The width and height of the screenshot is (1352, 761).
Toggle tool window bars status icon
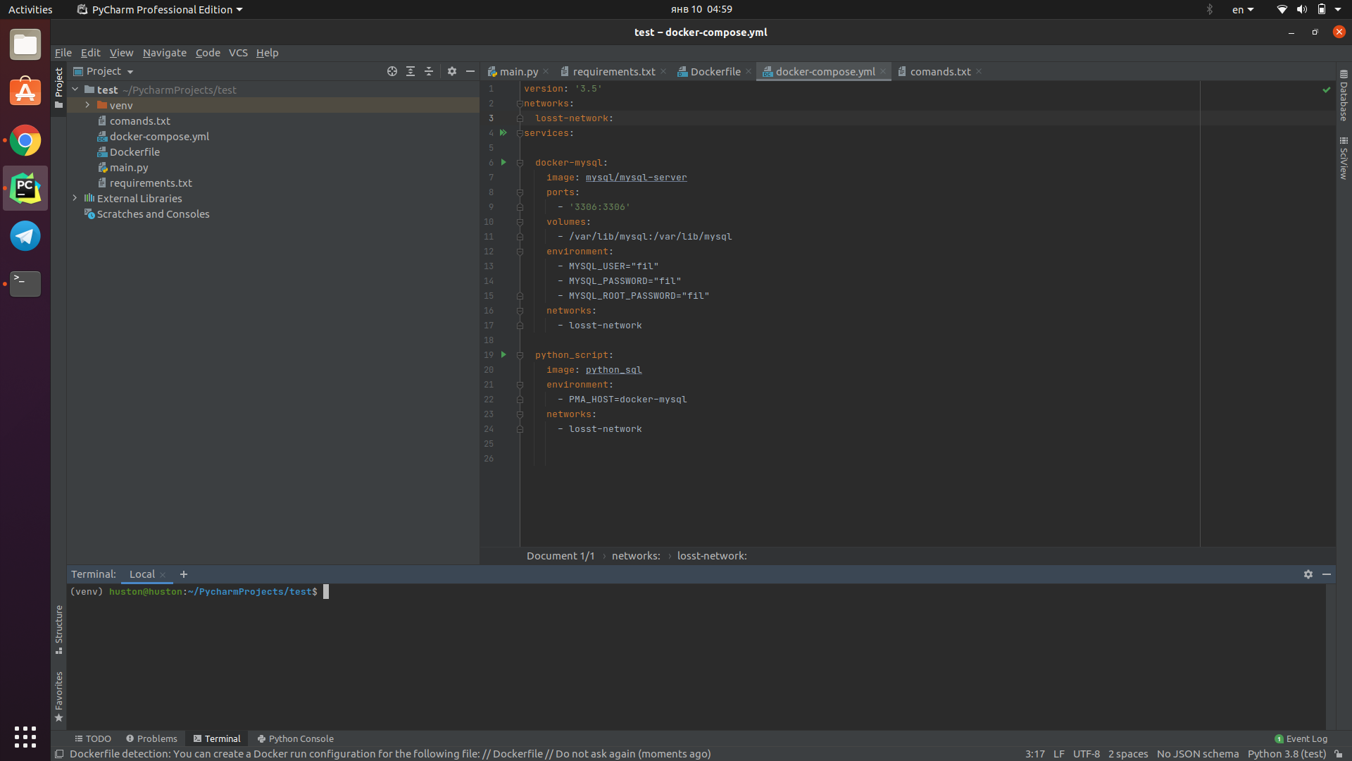59,754
